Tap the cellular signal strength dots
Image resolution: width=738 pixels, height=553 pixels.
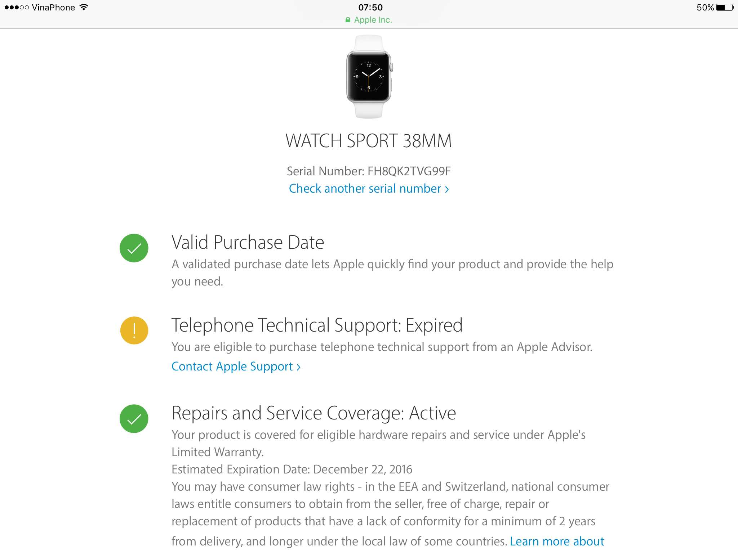(17, 7)
